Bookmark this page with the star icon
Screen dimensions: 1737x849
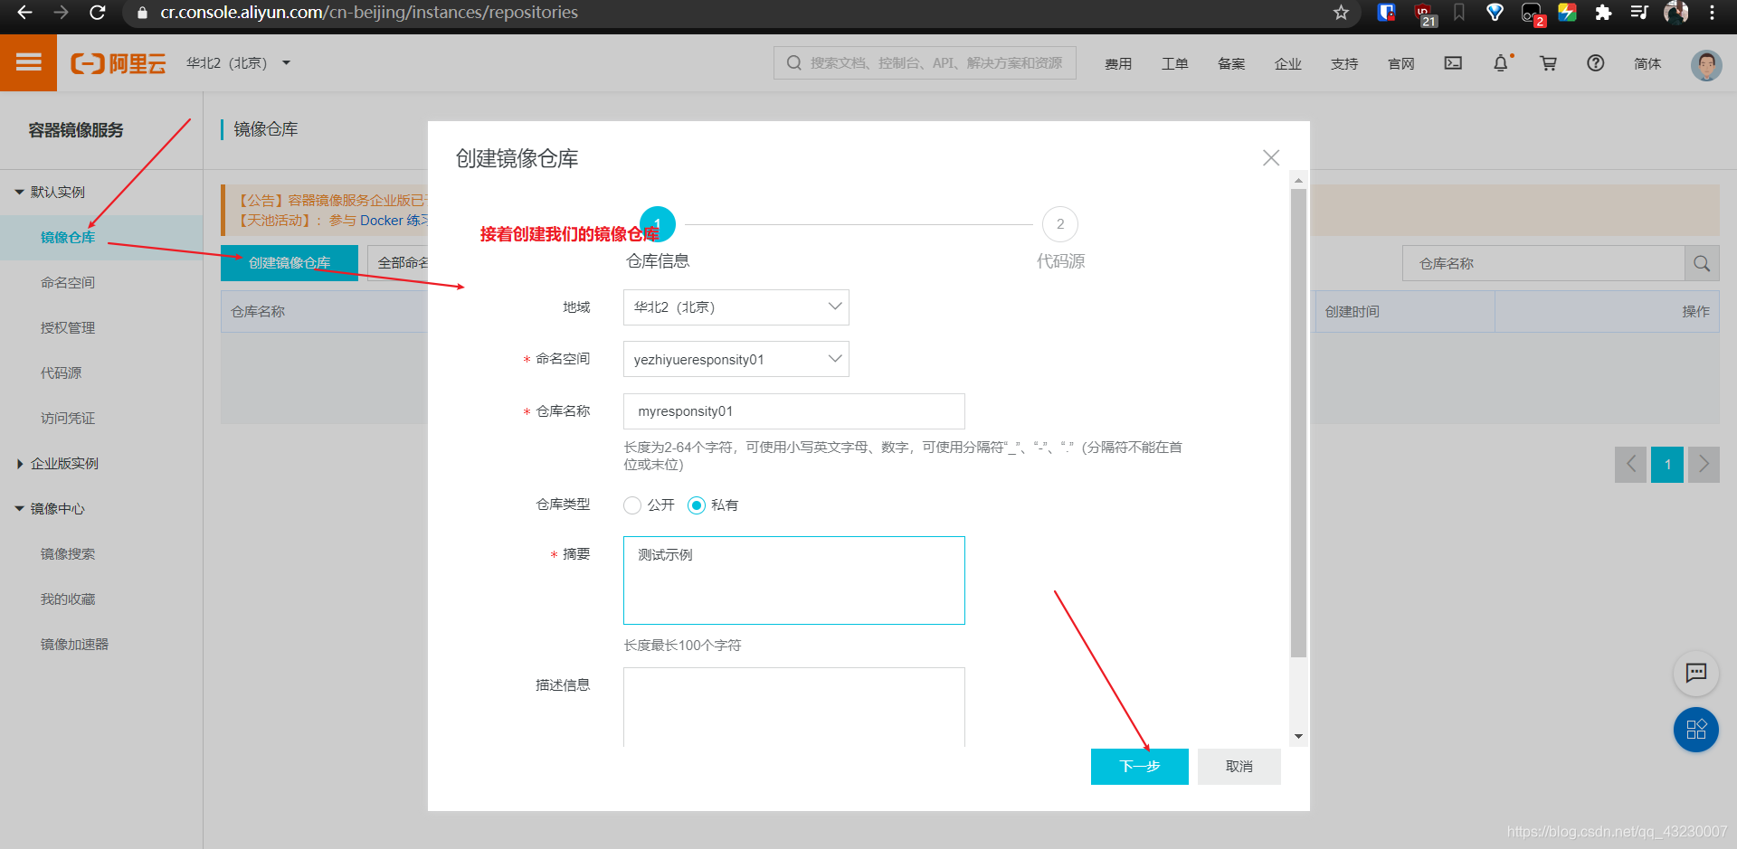pos(1341,13)
